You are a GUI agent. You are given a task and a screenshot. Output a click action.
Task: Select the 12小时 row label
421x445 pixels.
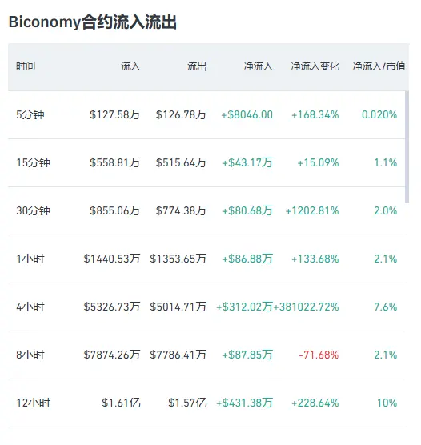pos(33,403)
